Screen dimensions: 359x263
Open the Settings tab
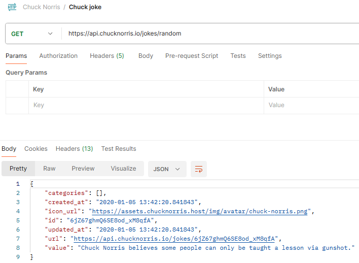pos(270,56)
